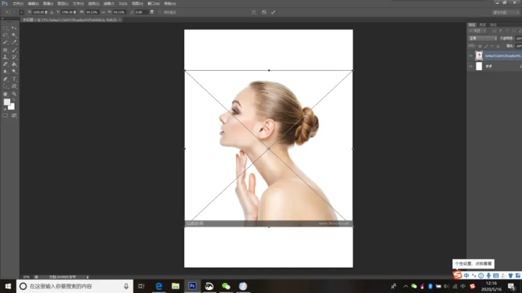522x293 pixels.
Task: Switch to the Paths panel tab
Action: (493, 25)
